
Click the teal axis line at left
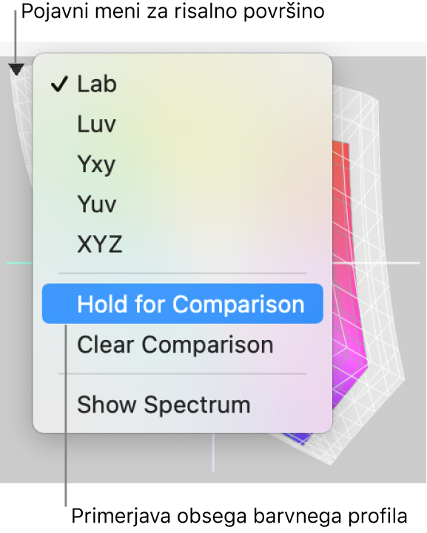click(x=20, y=262)
